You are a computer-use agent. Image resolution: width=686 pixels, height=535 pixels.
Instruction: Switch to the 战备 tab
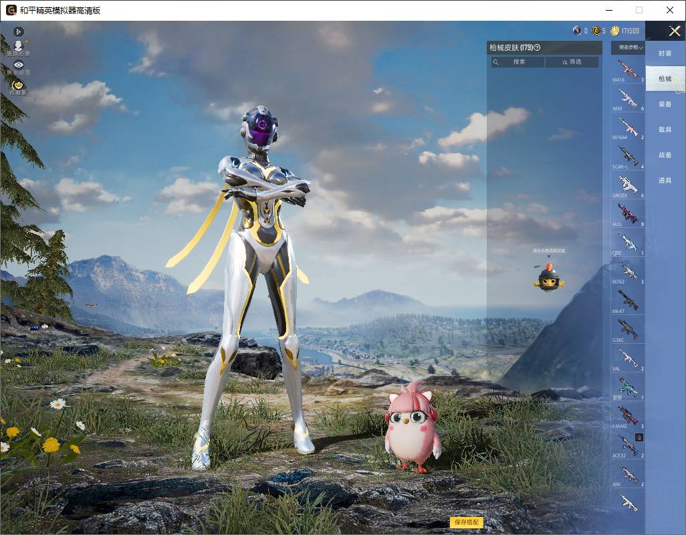665,155
